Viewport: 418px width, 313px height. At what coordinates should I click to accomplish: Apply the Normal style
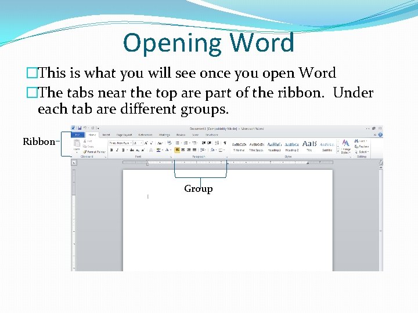[239, 147]
